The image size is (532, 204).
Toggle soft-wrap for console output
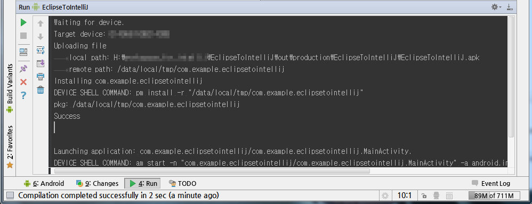41,50
